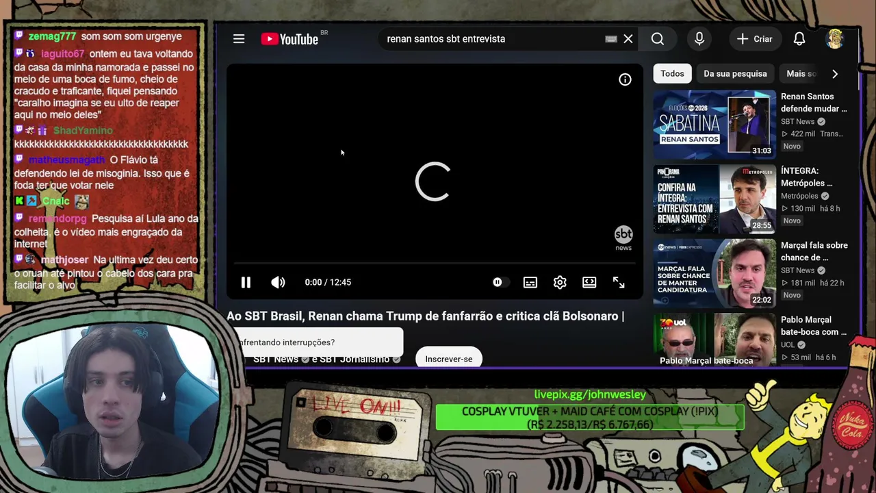Open the account avatar menu
The image size is (876, 493).
835,39
